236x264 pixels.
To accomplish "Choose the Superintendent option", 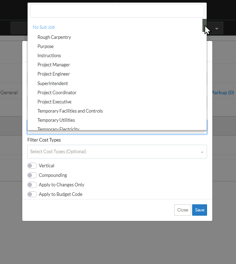I will [53, 83].
